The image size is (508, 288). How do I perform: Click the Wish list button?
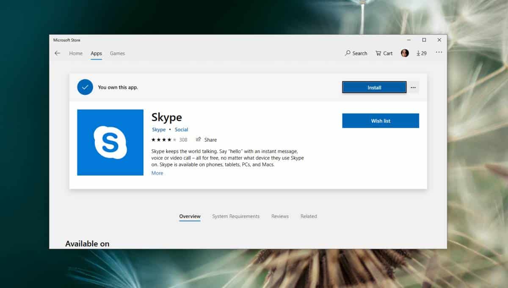[x=381, y=121]
